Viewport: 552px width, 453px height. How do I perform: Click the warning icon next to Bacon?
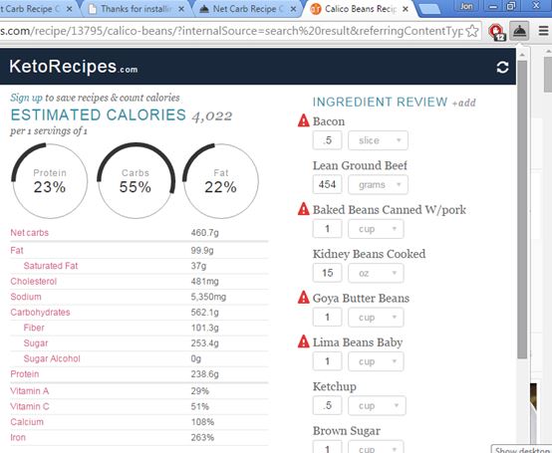tap(303, 120)
